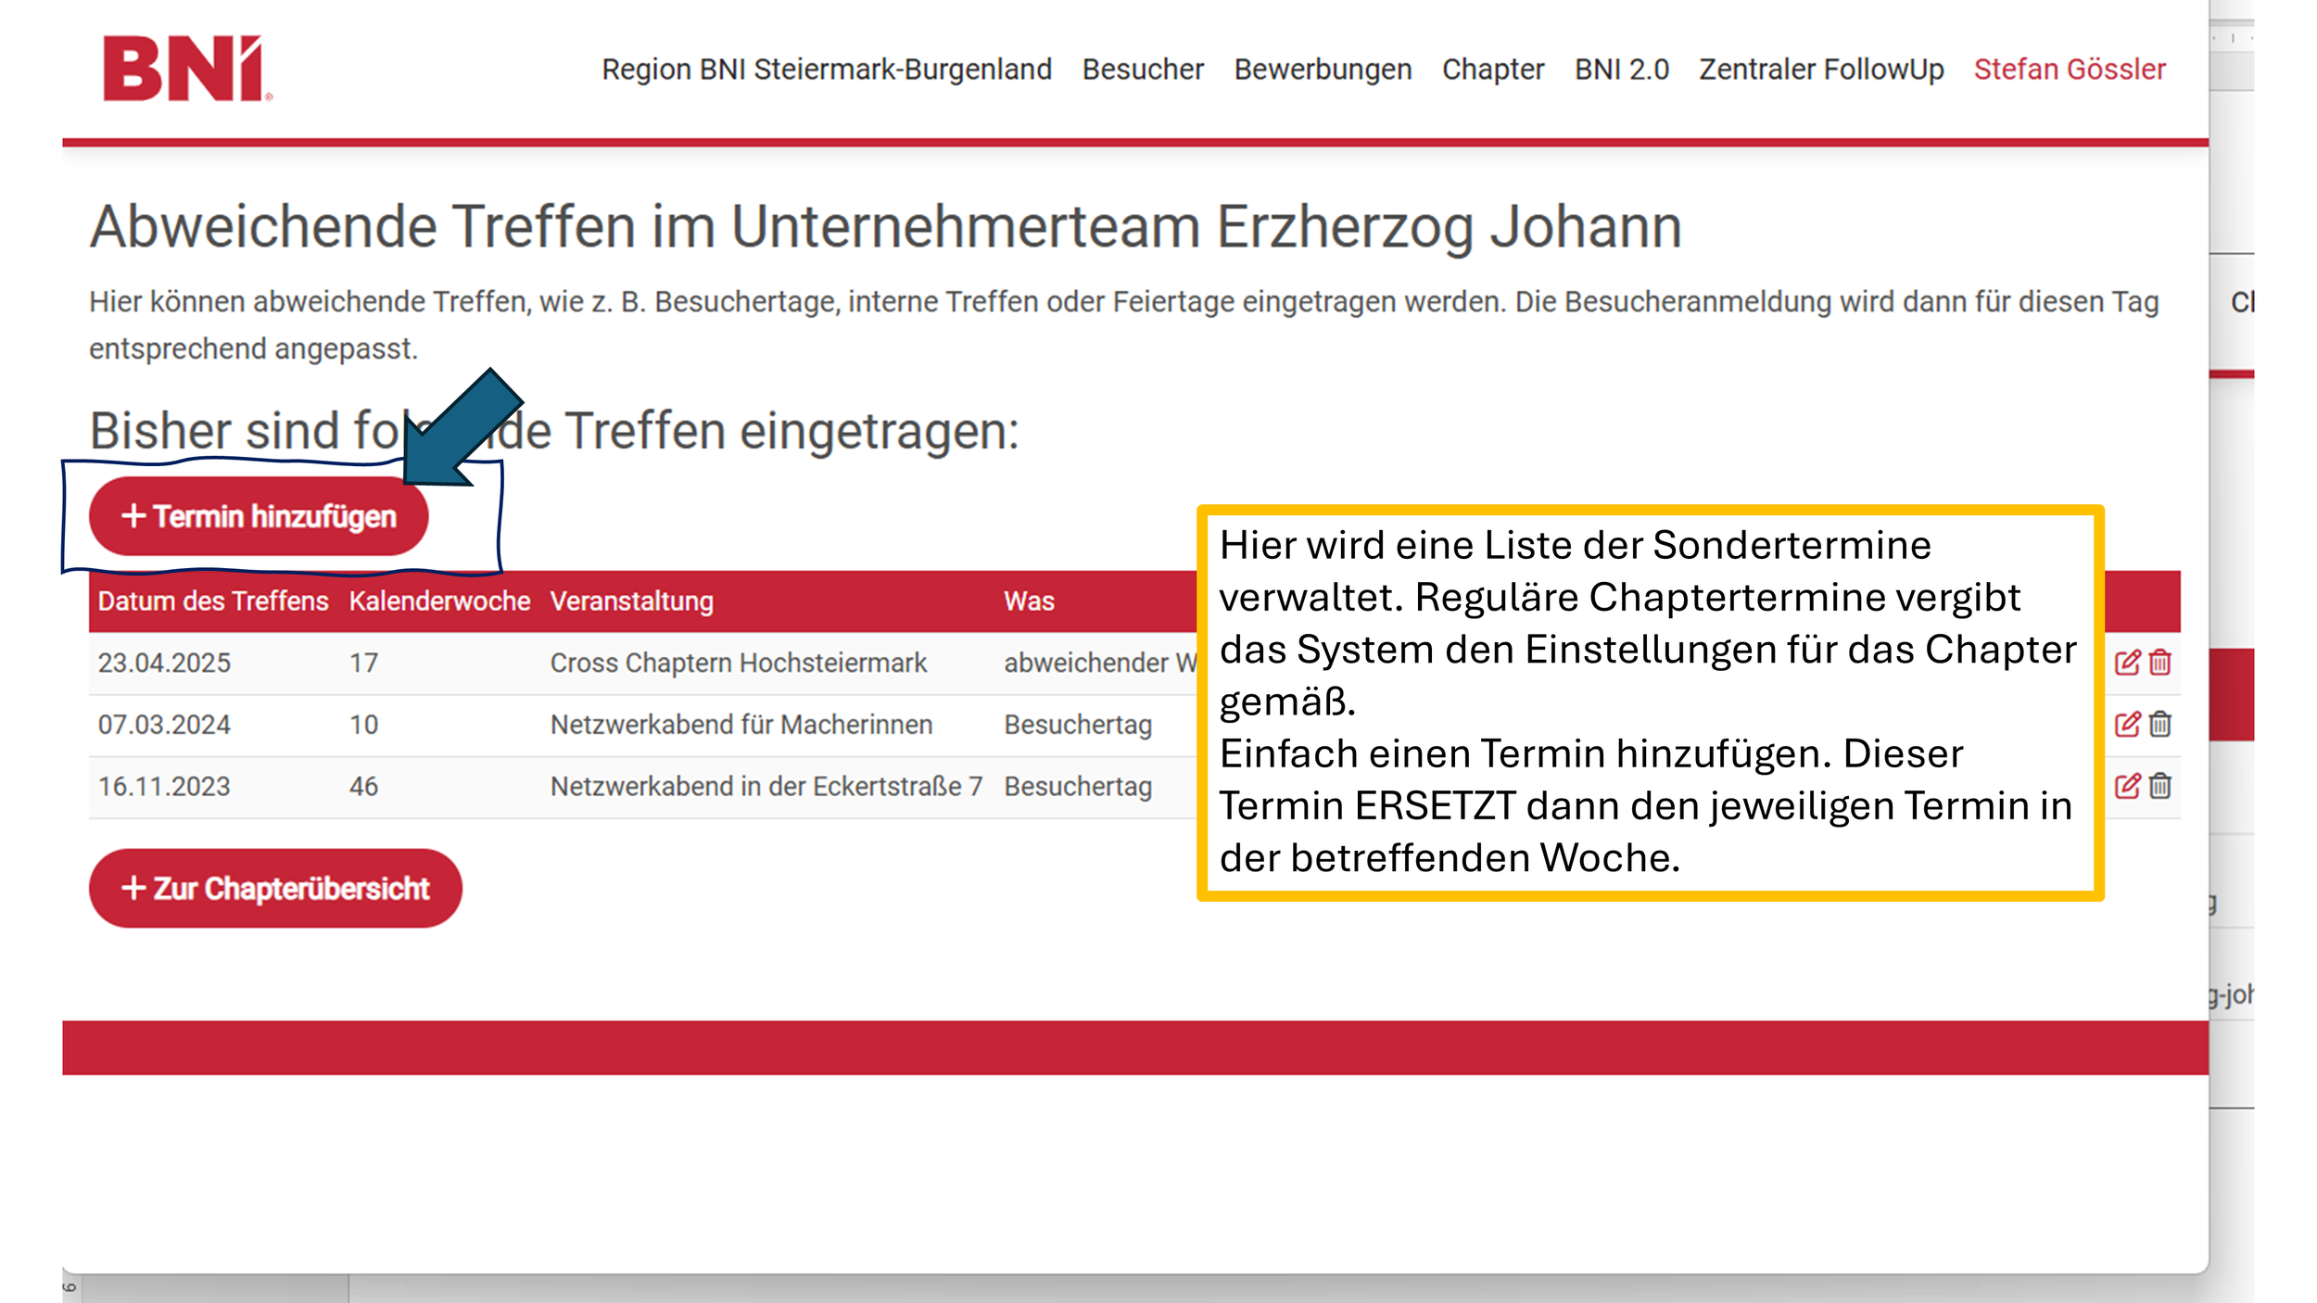Screen dimensions: 2317x1303
Task: Open the Besucher menu item
Action: coord(1143,70)
